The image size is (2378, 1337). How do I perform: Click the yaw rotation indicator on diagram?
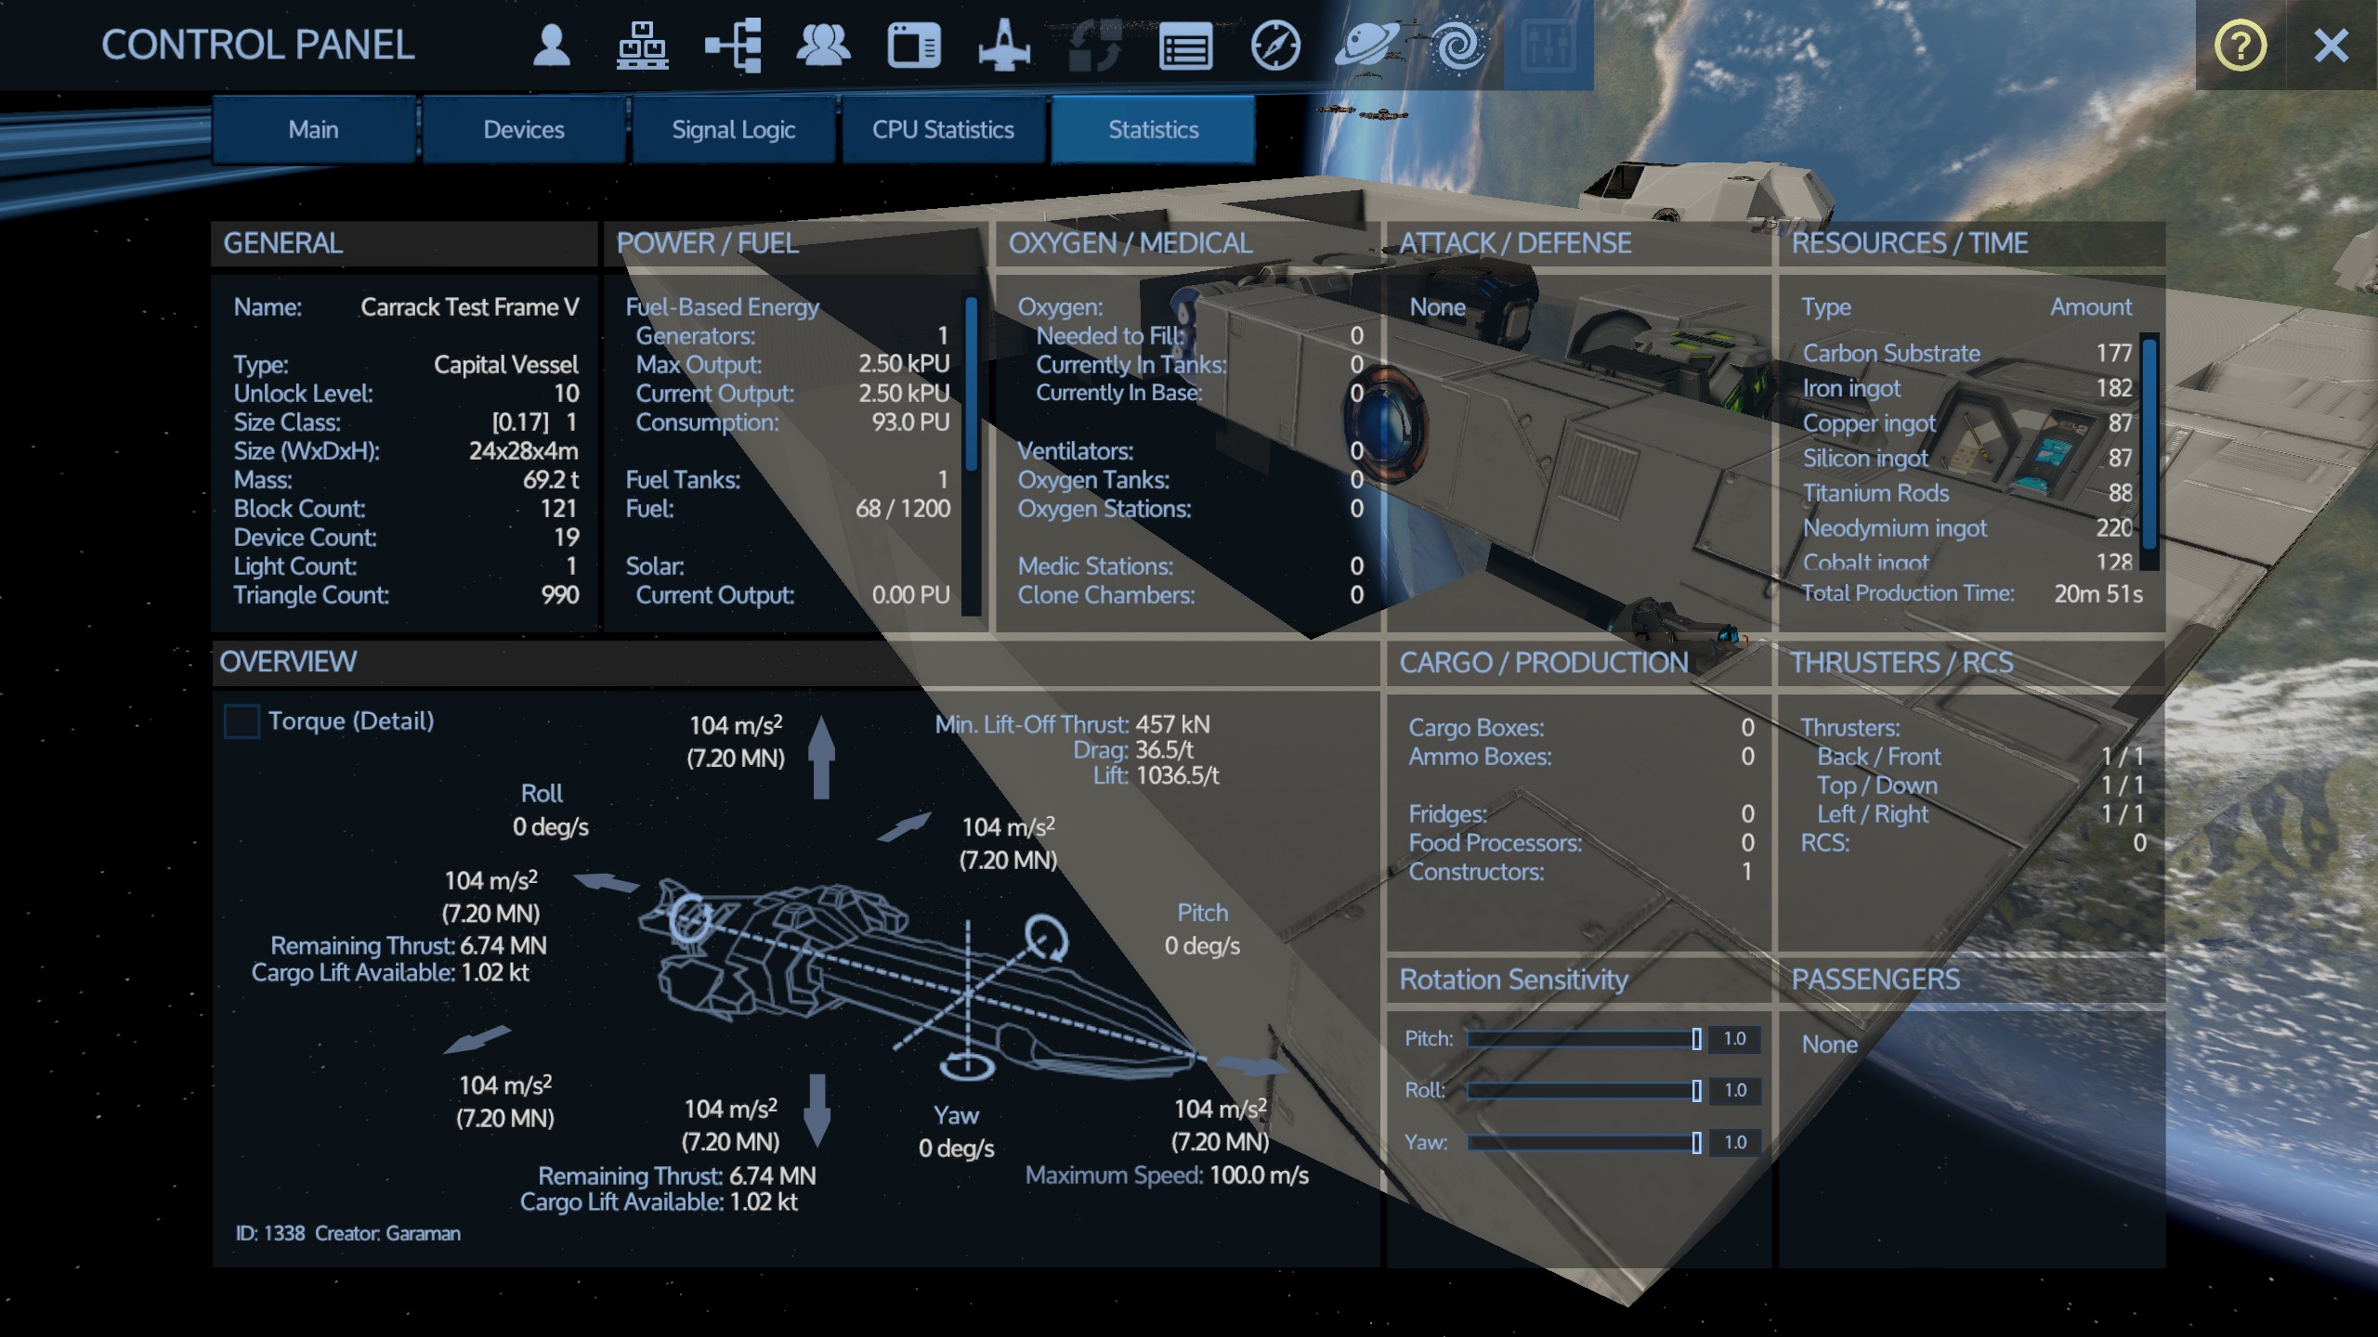click(x=967, y=1066)
